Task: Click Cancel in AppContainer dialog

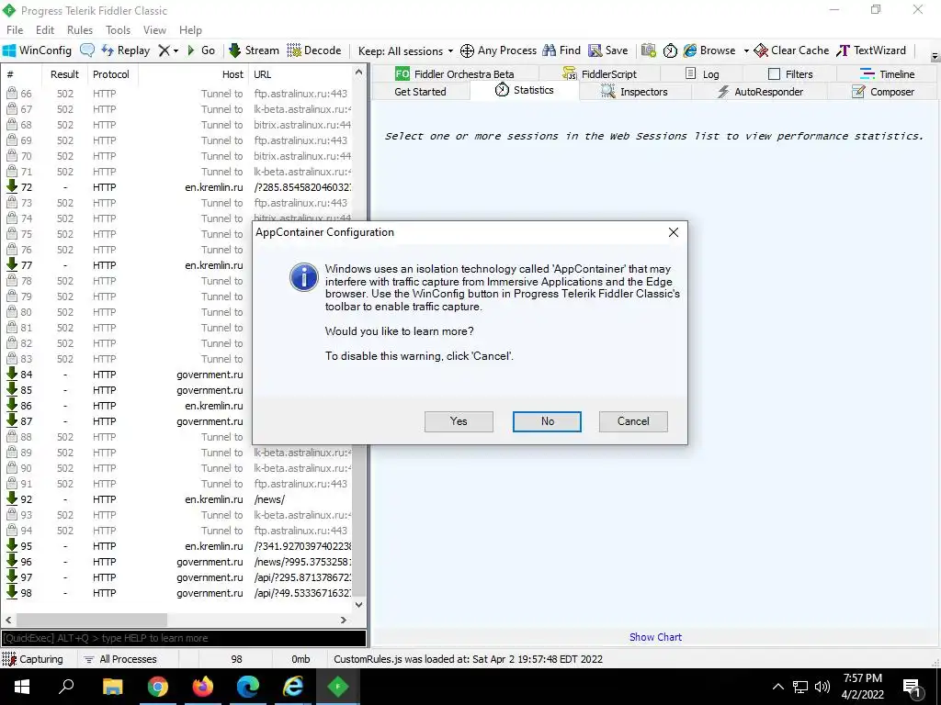Action: tap(633, 421)
